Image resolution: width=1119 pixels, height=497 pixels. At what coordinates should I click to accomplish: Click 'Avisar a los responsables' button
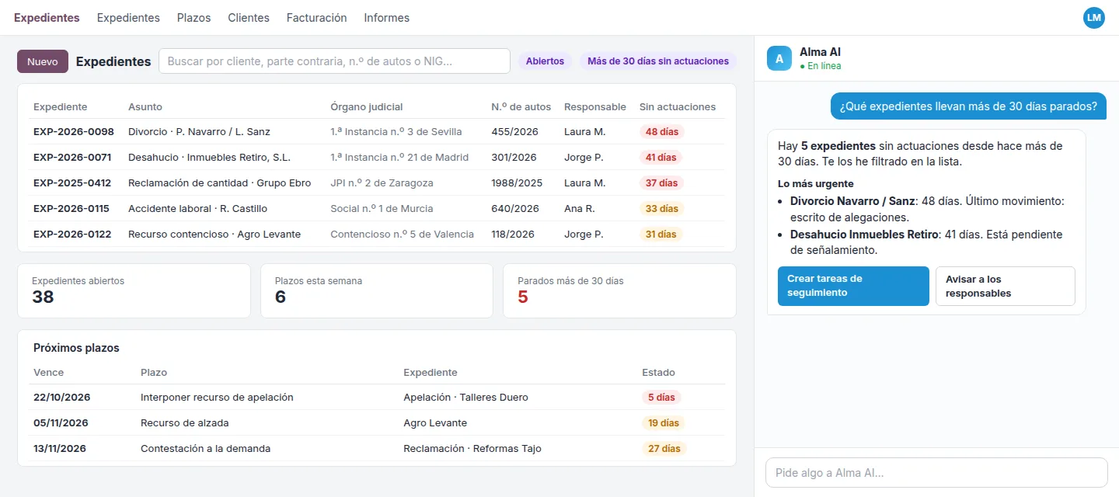[x=1006, y=286]
